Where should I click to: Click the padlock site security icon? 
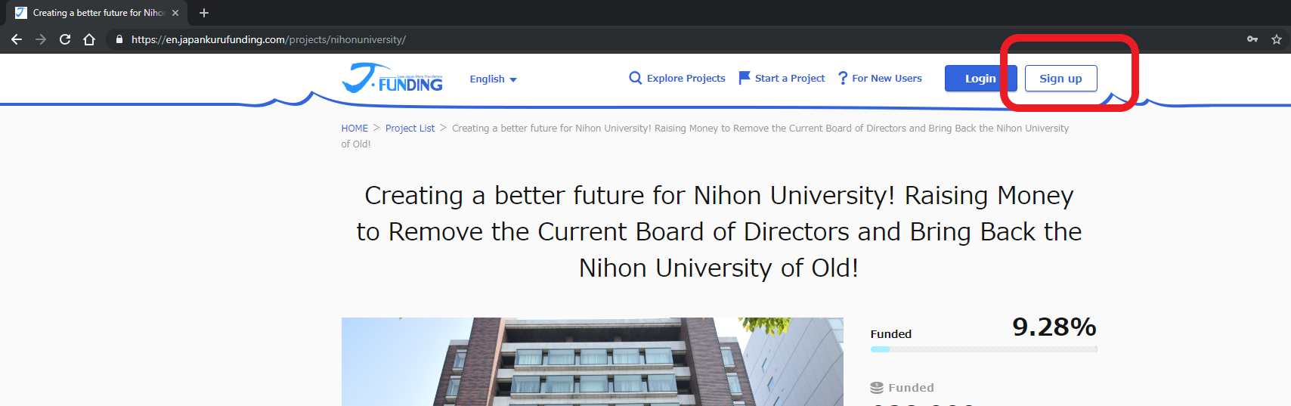(119, 39)
